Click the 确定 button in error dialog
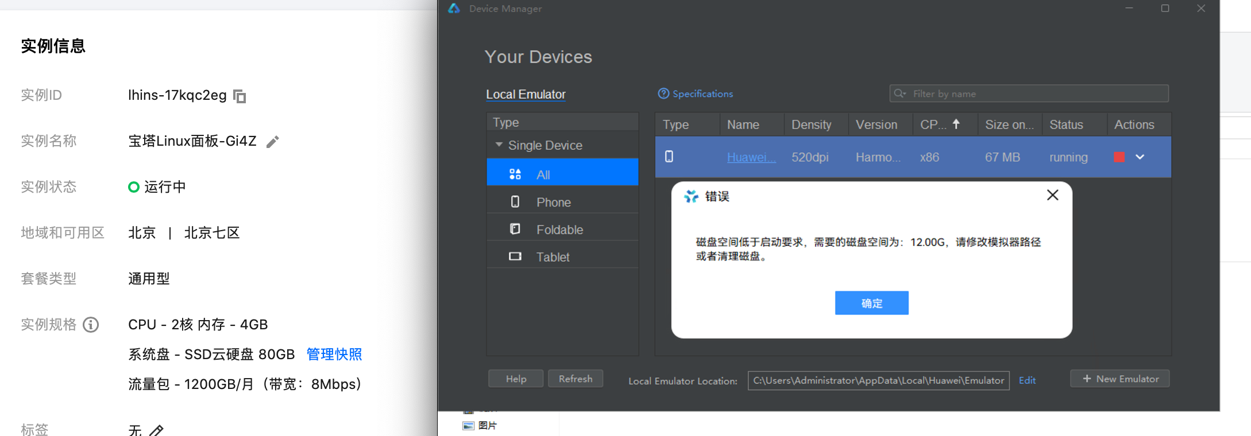The height and width of the screenshot is (436, 1251). [871, 303]
